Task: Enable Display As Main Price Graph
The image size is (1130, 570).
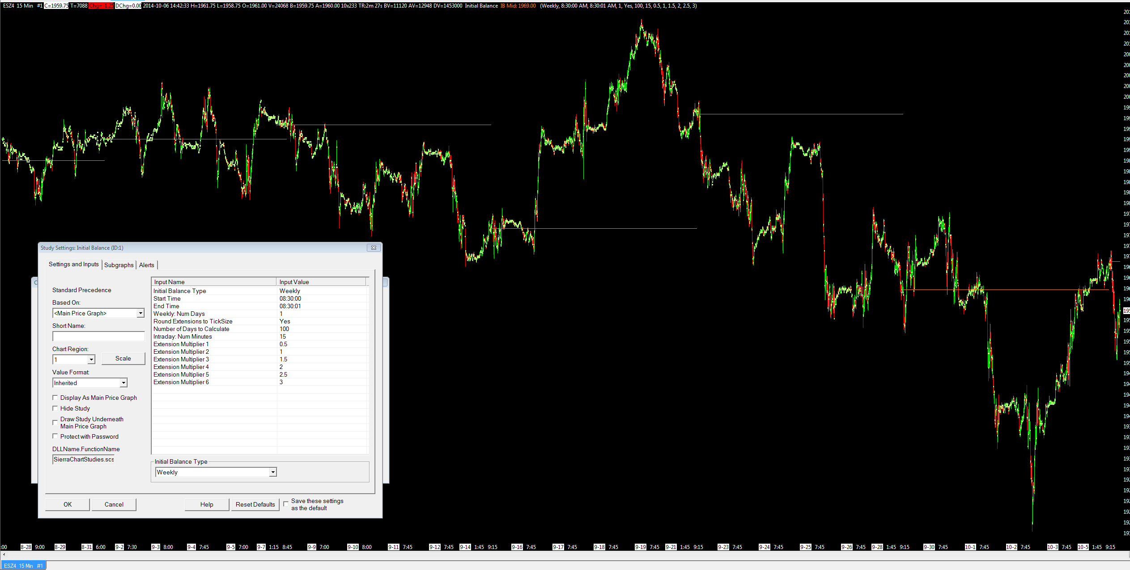Action: coord(55,398)
